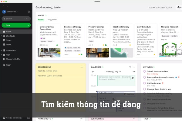Open Jamie Gold account dropdown
This screenshot has height=121, width=182.
[x=18, y=12]
